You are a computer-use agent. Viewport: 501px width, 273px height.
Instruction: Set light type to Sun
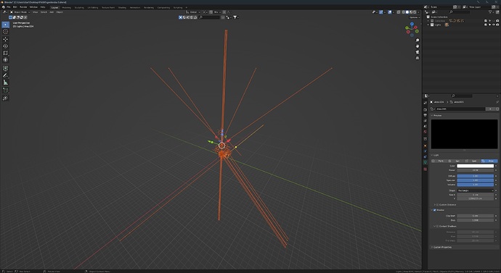(x=455, y=161)
